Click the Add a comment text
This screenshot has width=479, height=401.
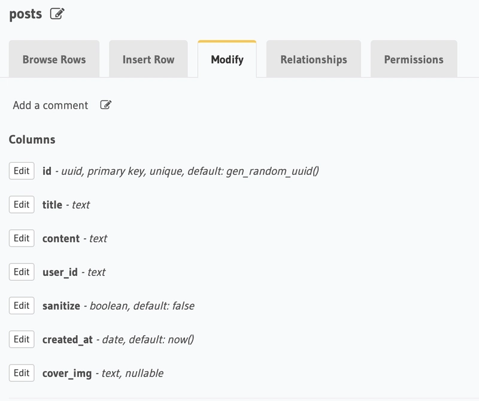[x=50, y=105]
